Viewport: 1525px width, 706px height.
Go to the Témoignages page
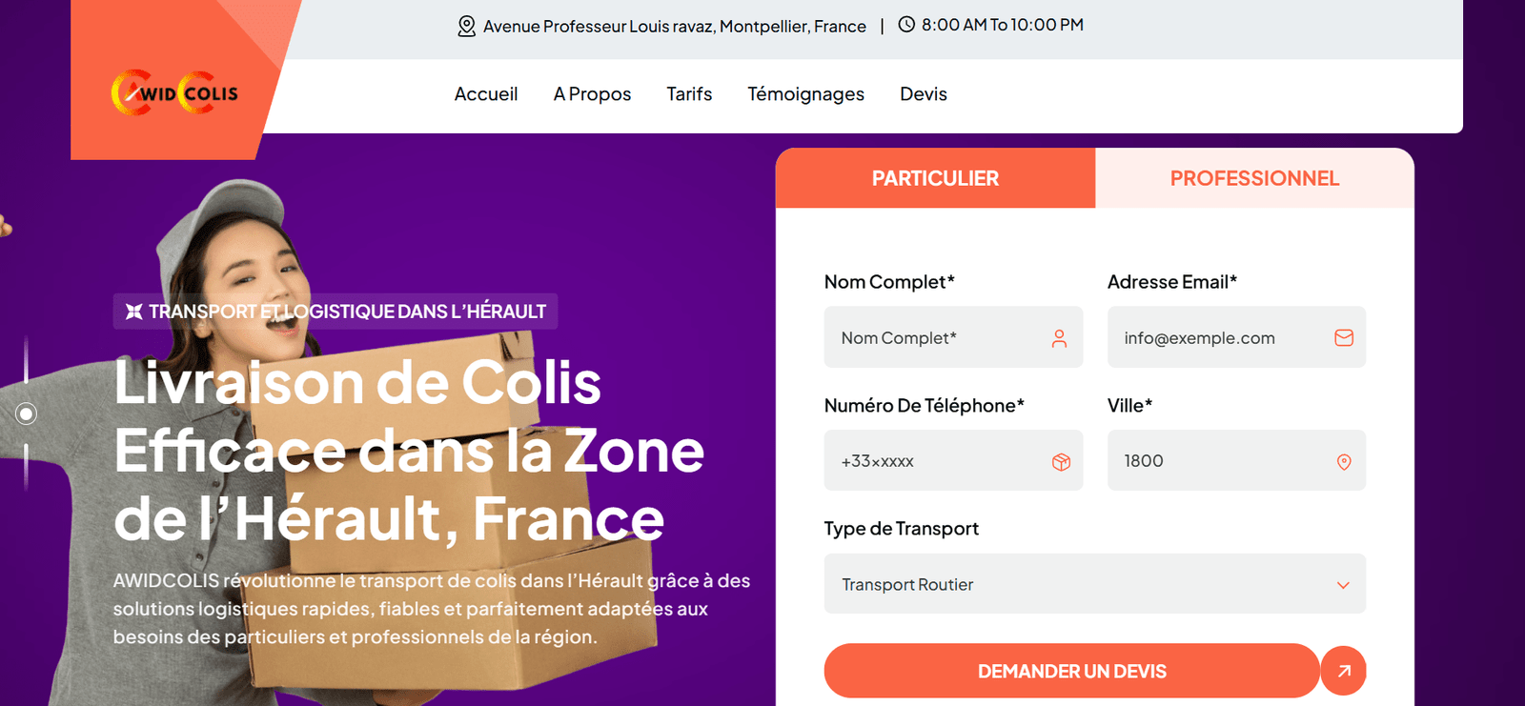pyautogui.click(x=805, y=94)
